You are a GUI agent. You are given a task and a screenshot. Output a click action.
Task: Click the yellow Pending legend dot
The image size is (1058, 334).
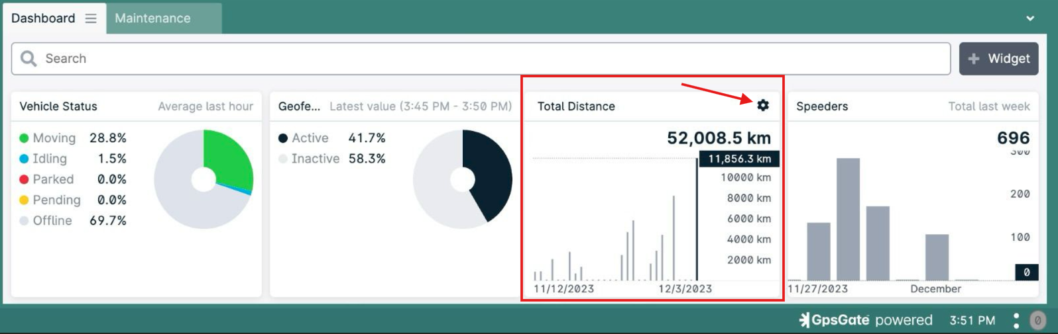24,200
